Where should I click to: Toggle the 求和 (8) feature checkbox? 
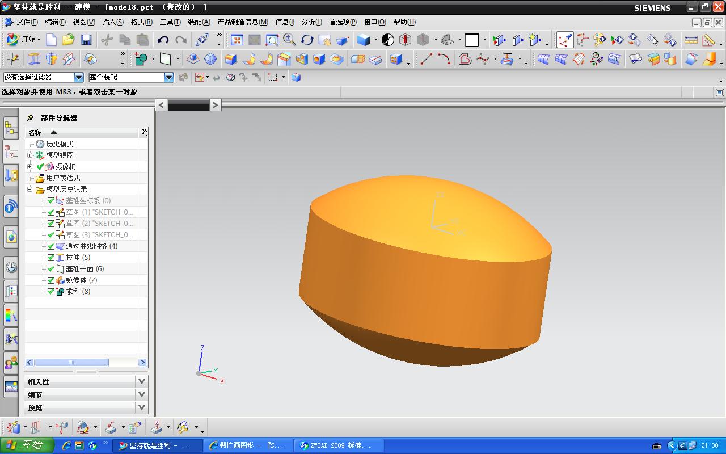point(51,292)
